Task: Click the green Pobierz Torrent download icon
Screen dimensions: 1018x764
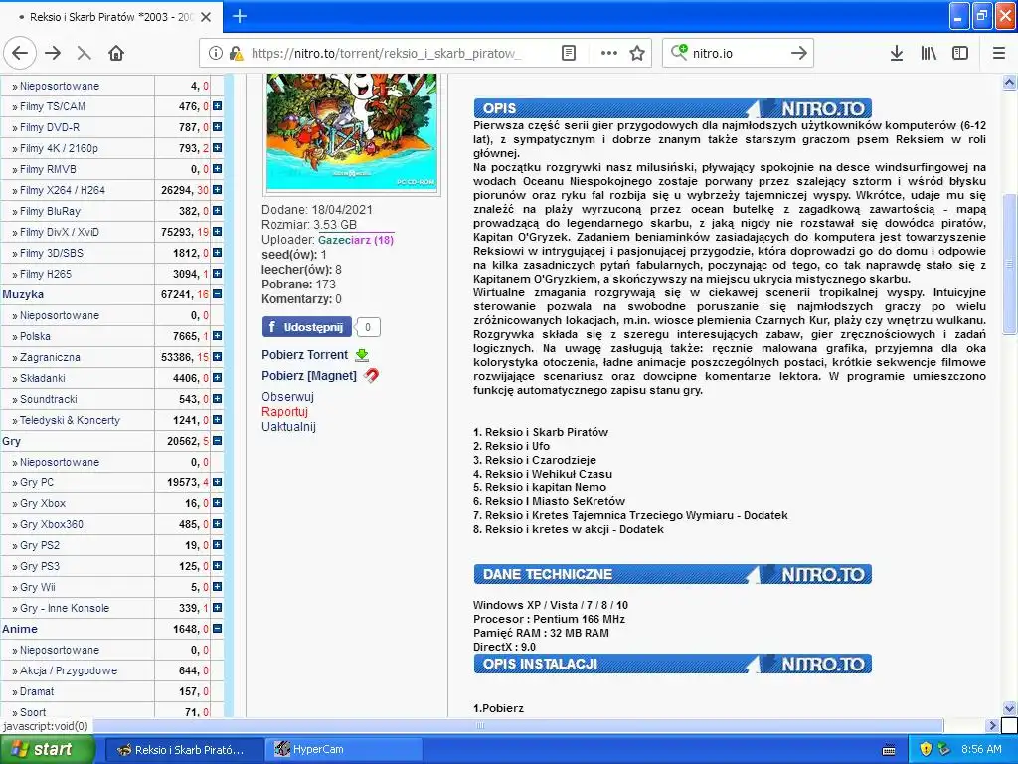Action: tap(362, 355)
